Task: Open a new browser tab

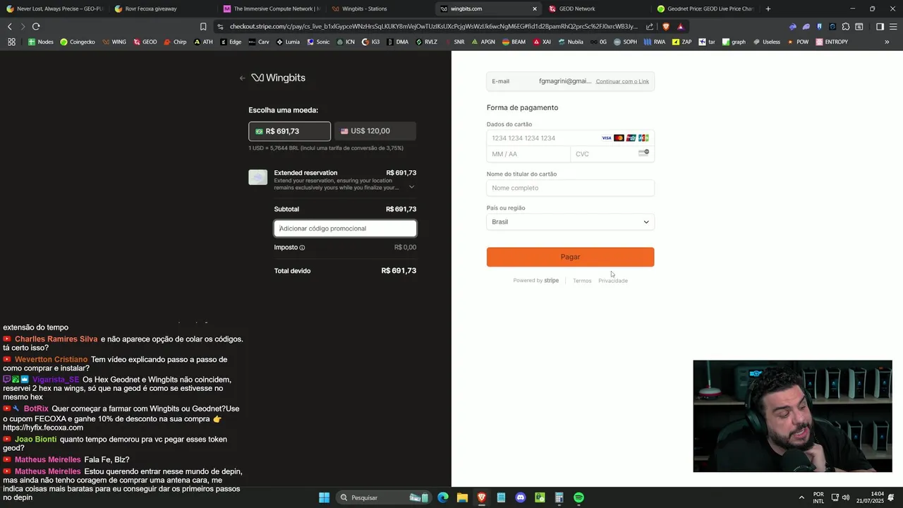Action: (x=768, y=8)
